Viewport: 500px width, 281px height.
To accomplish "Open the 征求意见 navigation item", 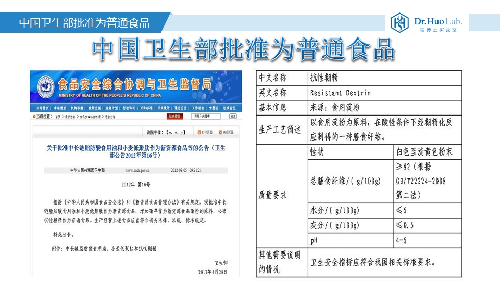I will [x=229, y=108].
